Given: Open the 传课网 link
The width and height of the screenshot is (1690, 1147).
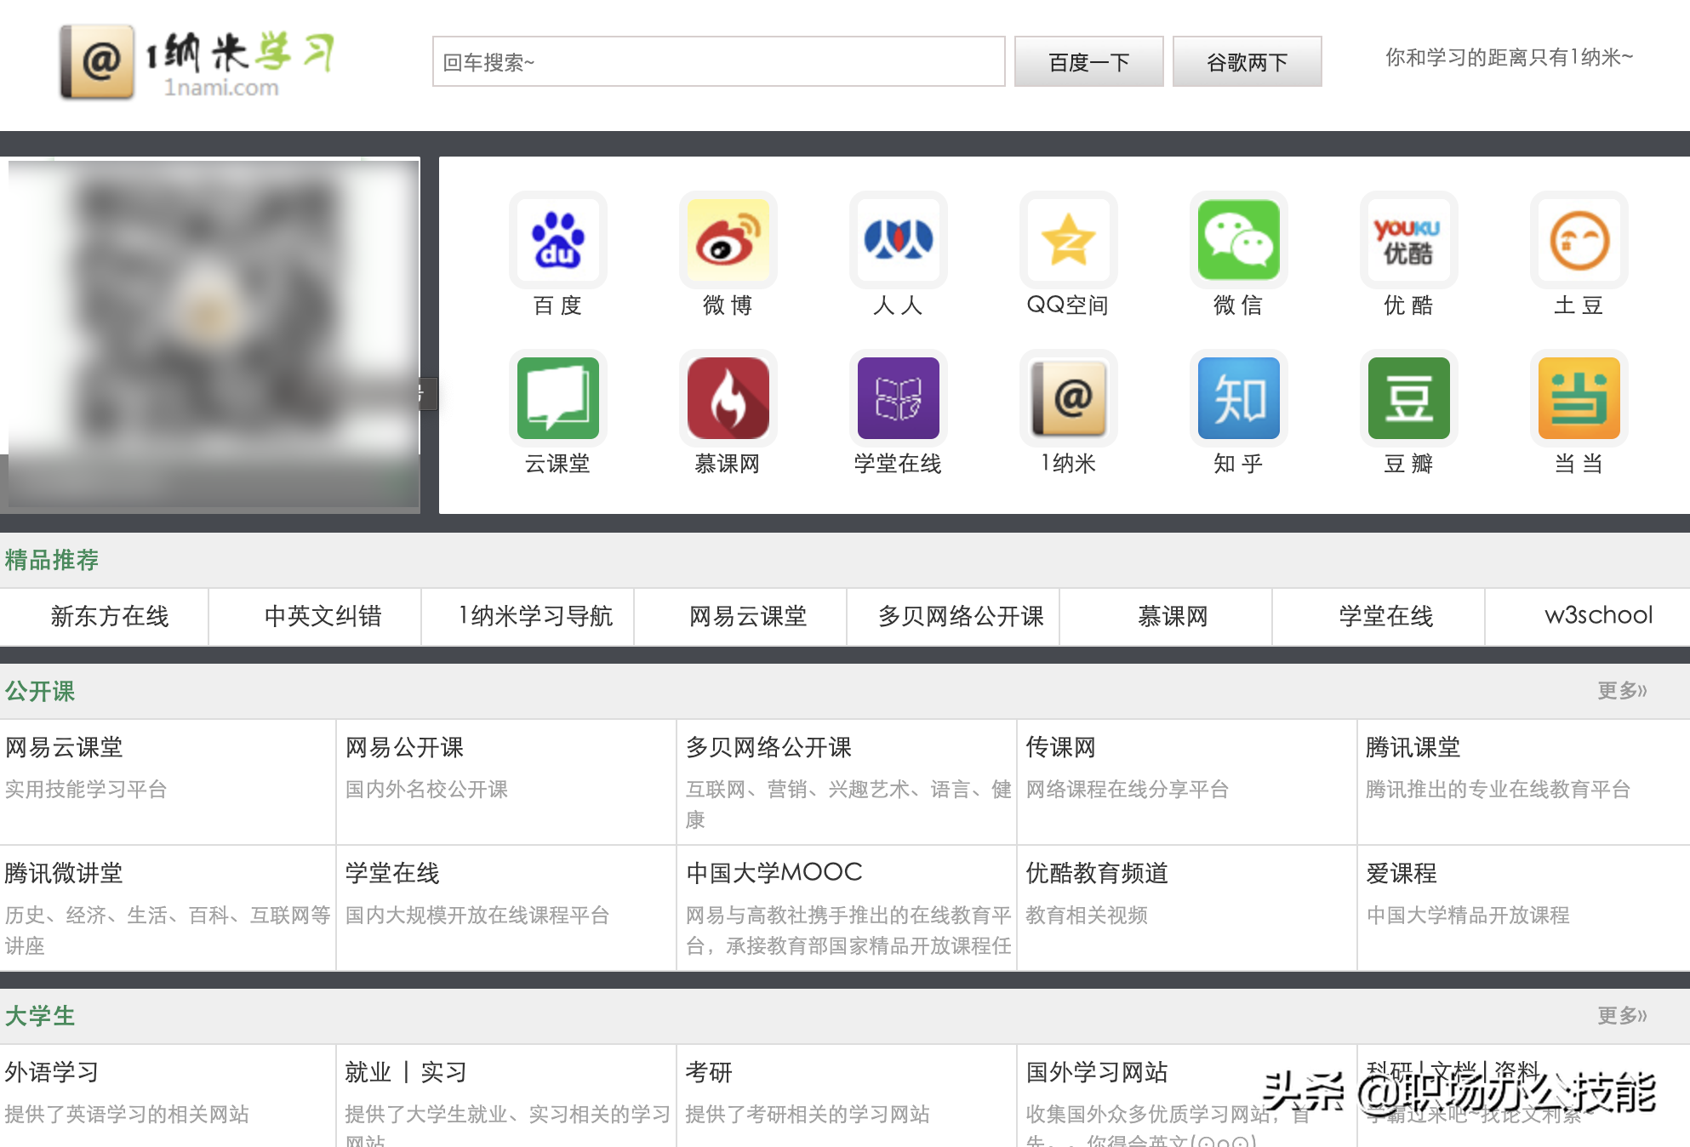Looking at the screenshot, I should pos(1060,747).
